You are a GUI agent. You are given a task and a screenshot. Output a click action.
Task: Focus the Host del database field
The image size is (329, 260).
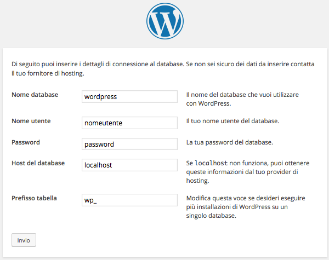pos(129,165)
